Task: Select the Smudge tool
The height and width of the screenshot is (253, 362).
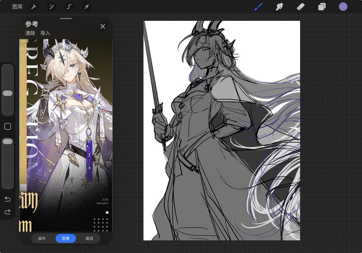Action: (279, 7)
